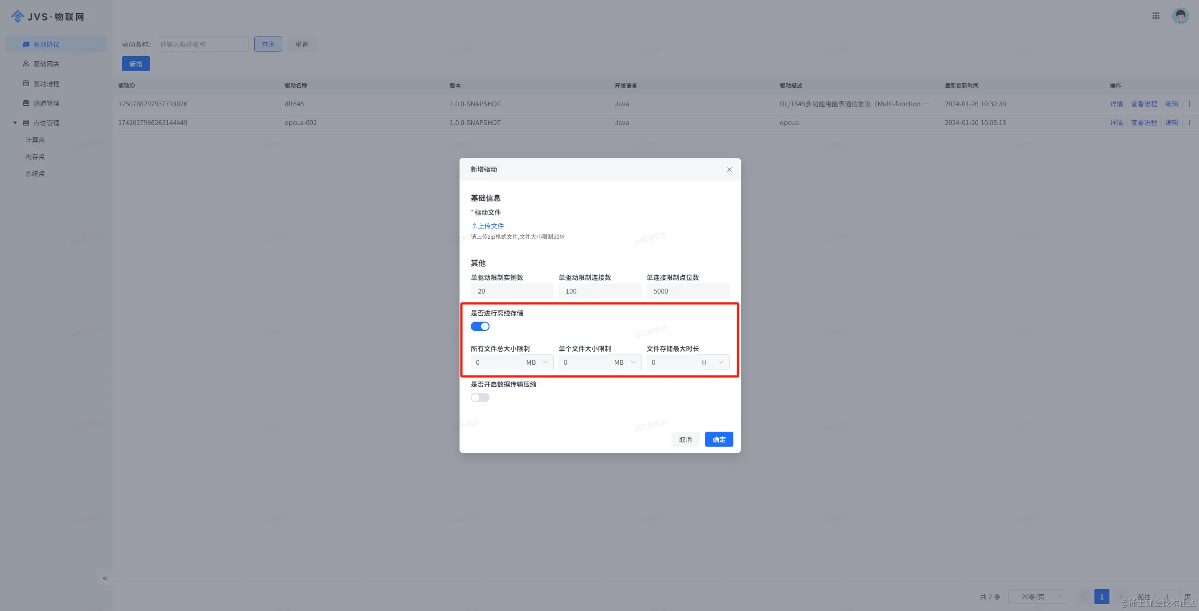Collapse the 点位管理 tree arrow

pos(15,123)
